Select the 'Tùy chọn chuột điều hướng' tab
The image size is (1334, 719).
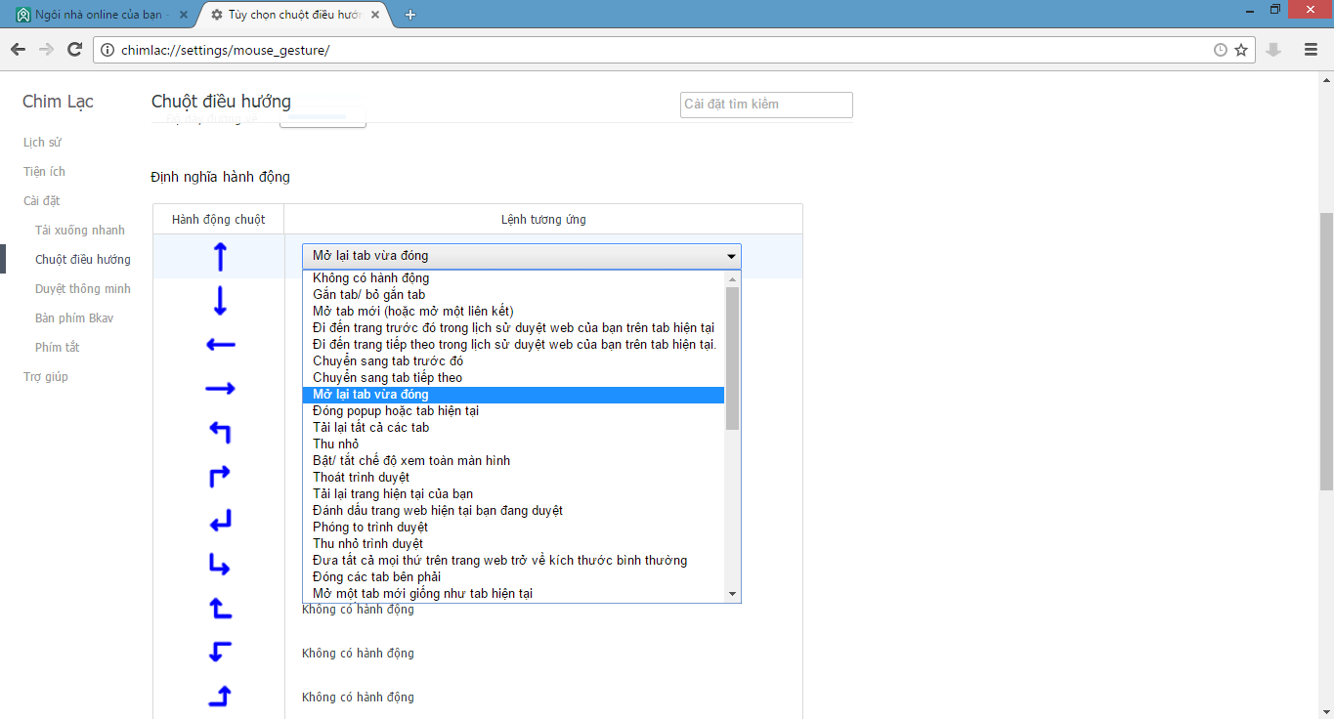(293, 15)
